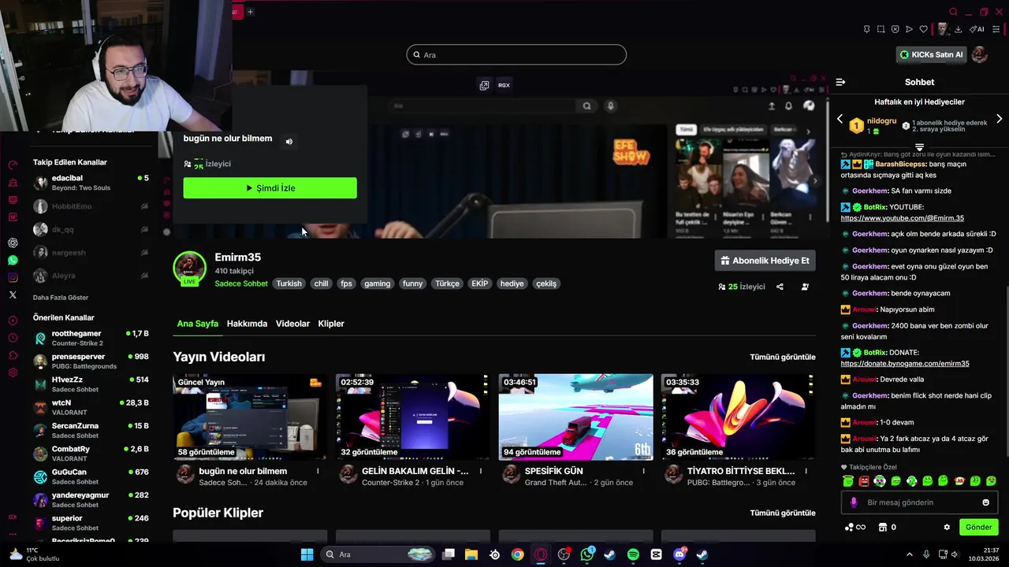Select the gaming tag chip
Viewport: 1009px width, 567px height.
(377, 283)
